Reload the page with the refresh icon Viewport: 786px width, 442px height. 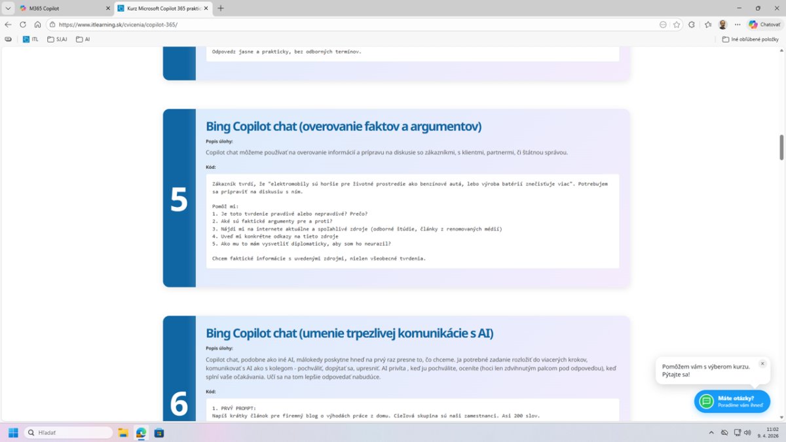pos(23,24)
